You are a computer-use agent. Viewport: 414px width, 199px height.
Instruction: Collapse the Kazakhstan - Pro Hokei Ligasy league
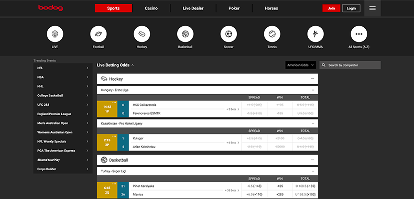313,124
